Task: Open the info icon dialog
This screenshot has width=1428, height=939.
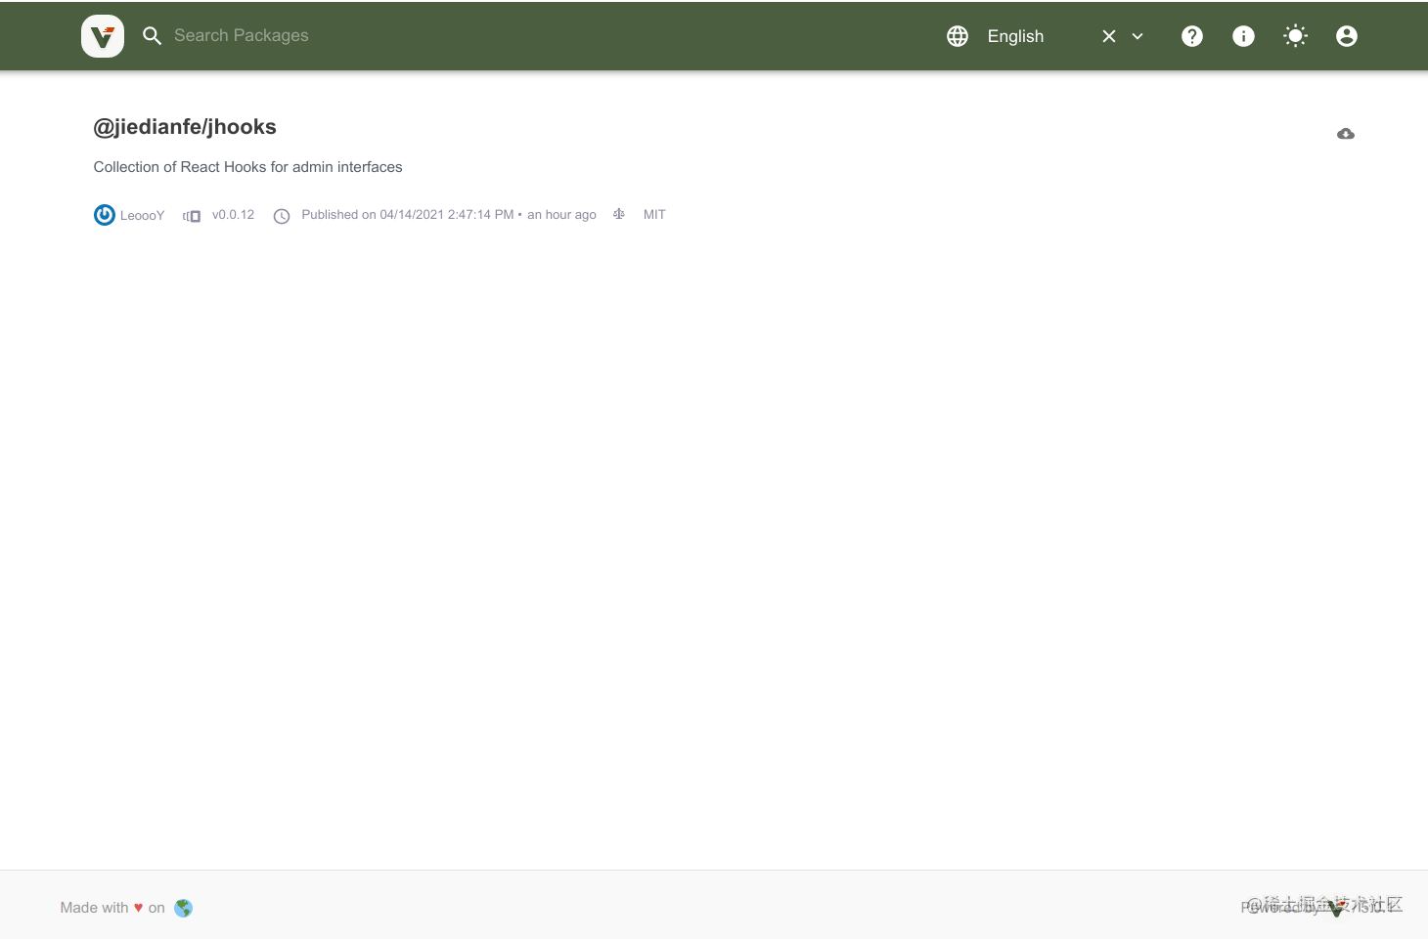Action: point(1243,36)
